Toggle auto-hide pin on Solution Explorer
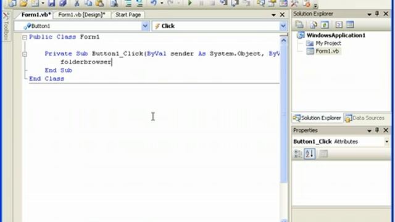This screenshot has height=222, width=395. pyautogui.click(x=377, y=14)
